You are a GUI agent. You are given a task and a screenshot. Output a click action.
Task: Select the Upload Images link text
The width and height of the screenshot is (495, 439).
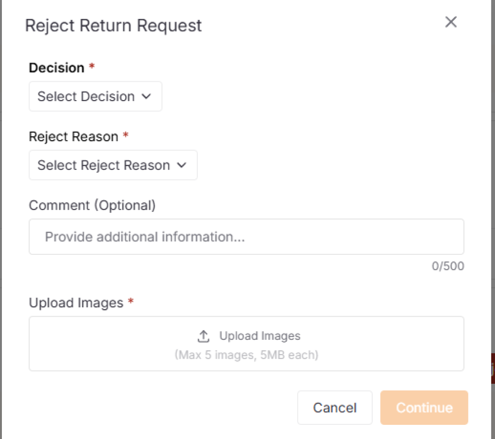coord(260,336)
